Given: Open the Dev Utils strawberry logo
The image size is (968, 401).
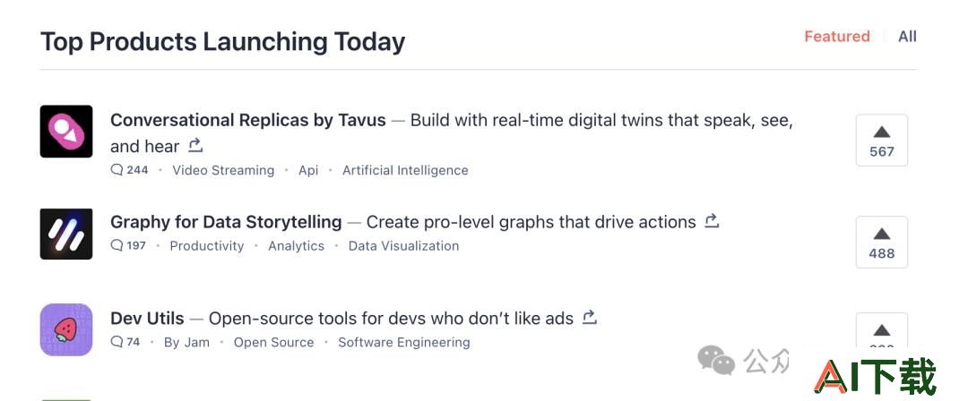Looking at the screenshot, I should pos(66,329).
